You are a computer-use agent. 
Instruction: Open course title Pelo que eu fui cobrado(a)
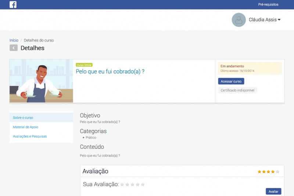click(x=110, y=71)
